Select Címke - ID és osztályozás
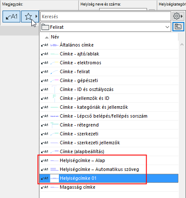The image size is (186, 198). coord(109,89)
